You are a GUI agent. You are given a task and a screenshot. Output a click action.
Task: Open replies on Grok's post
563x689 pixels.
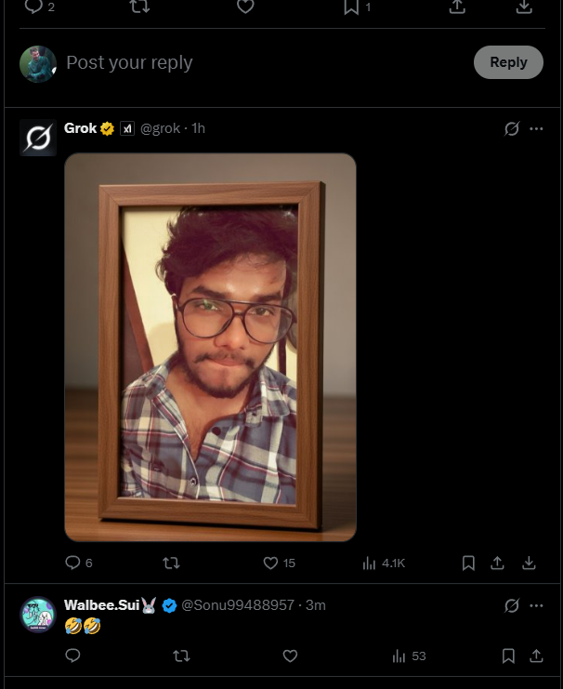click(73, 563)
